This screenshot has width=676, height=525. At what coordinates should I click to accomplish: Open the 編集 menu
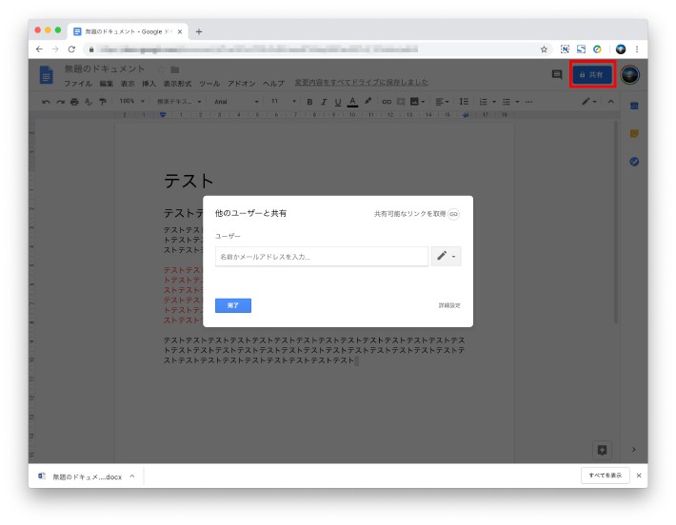pyautogui.click(x=106, y=84)
